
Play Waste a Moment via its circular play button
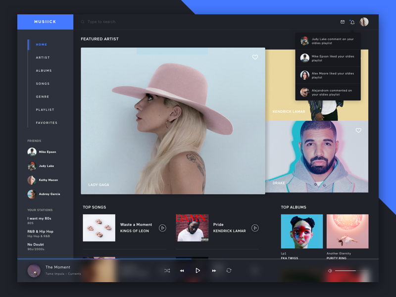pos(162,228)
